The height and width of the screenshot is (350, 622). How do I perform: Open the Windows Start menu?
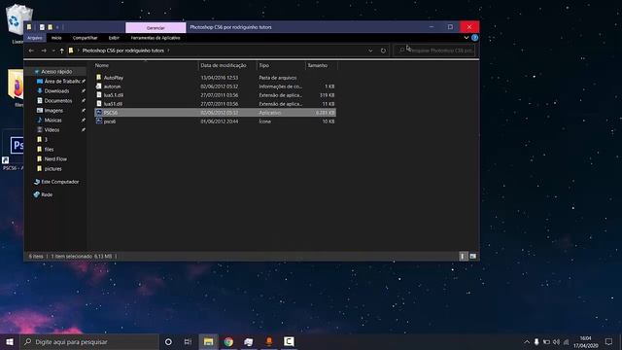point(10,341)
